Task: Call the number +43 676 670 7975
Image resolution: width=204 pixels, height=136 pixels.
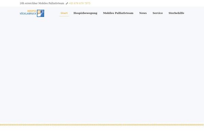Action: coord(79,3)
